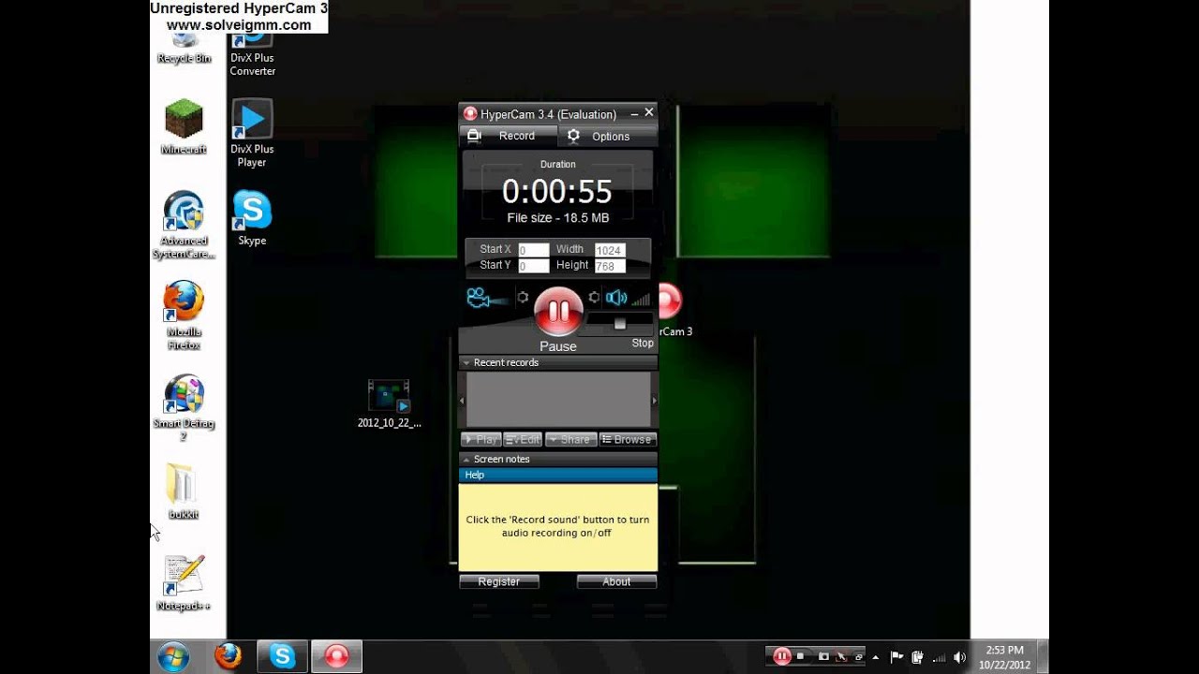Select the Smart Defrag 2 desktop icon
This screenshot has width=1199, height=674.
(x=184, y=408)
